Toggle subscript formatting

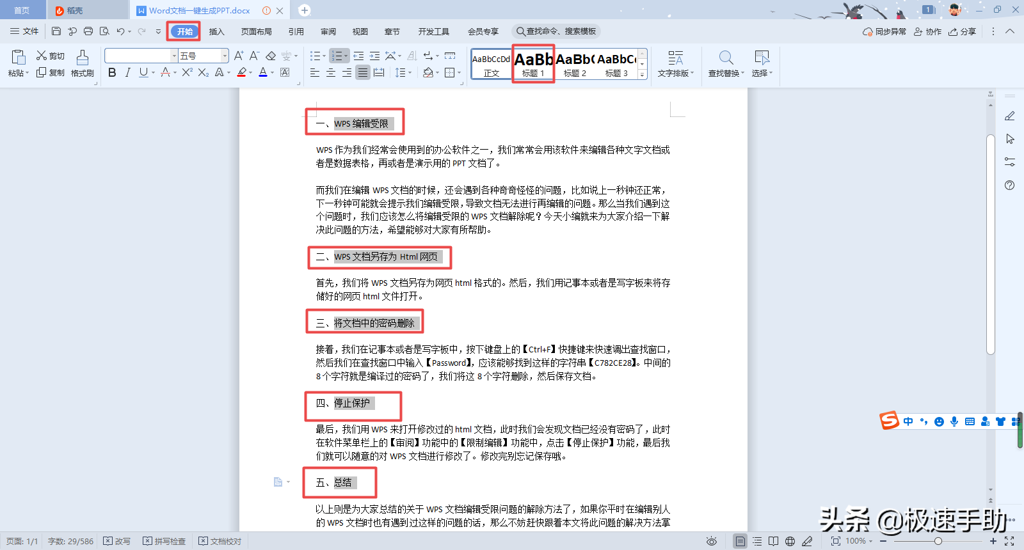(x=203, y=72)
